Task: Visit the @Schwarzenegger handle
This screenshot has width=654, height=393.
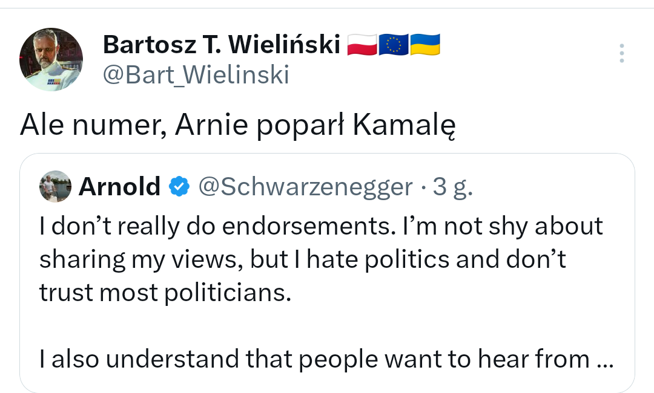Action: [305, 187]
